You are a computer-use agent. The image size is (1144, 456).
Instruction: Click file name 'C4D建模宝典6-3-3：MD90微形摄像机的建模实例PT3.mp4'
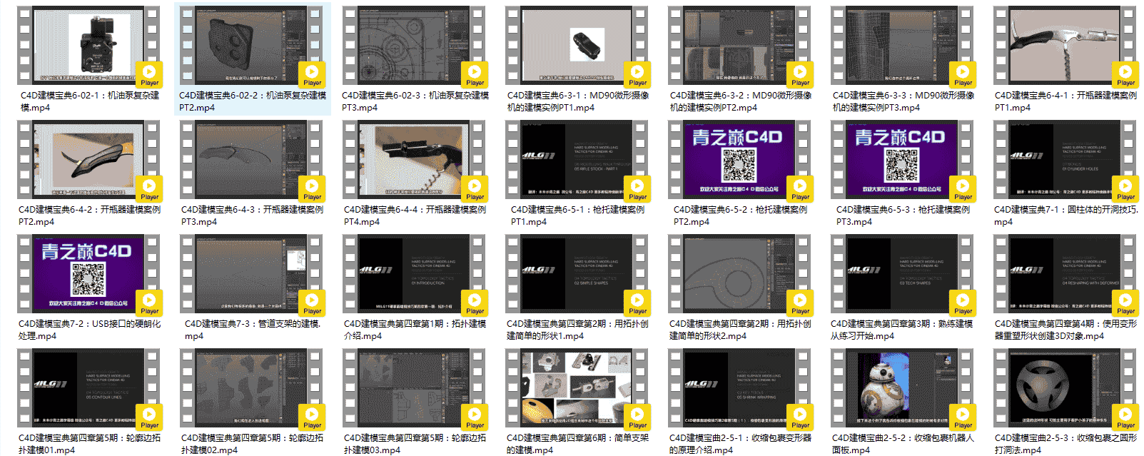pos(903,101)
